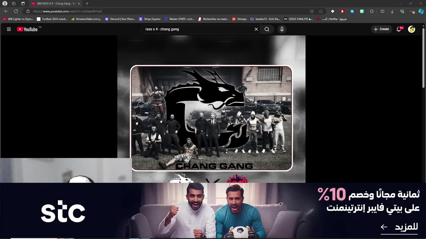The image size is (426, 239).
Task: Open the Extensions puzzle icon
Action: point(372,11)
